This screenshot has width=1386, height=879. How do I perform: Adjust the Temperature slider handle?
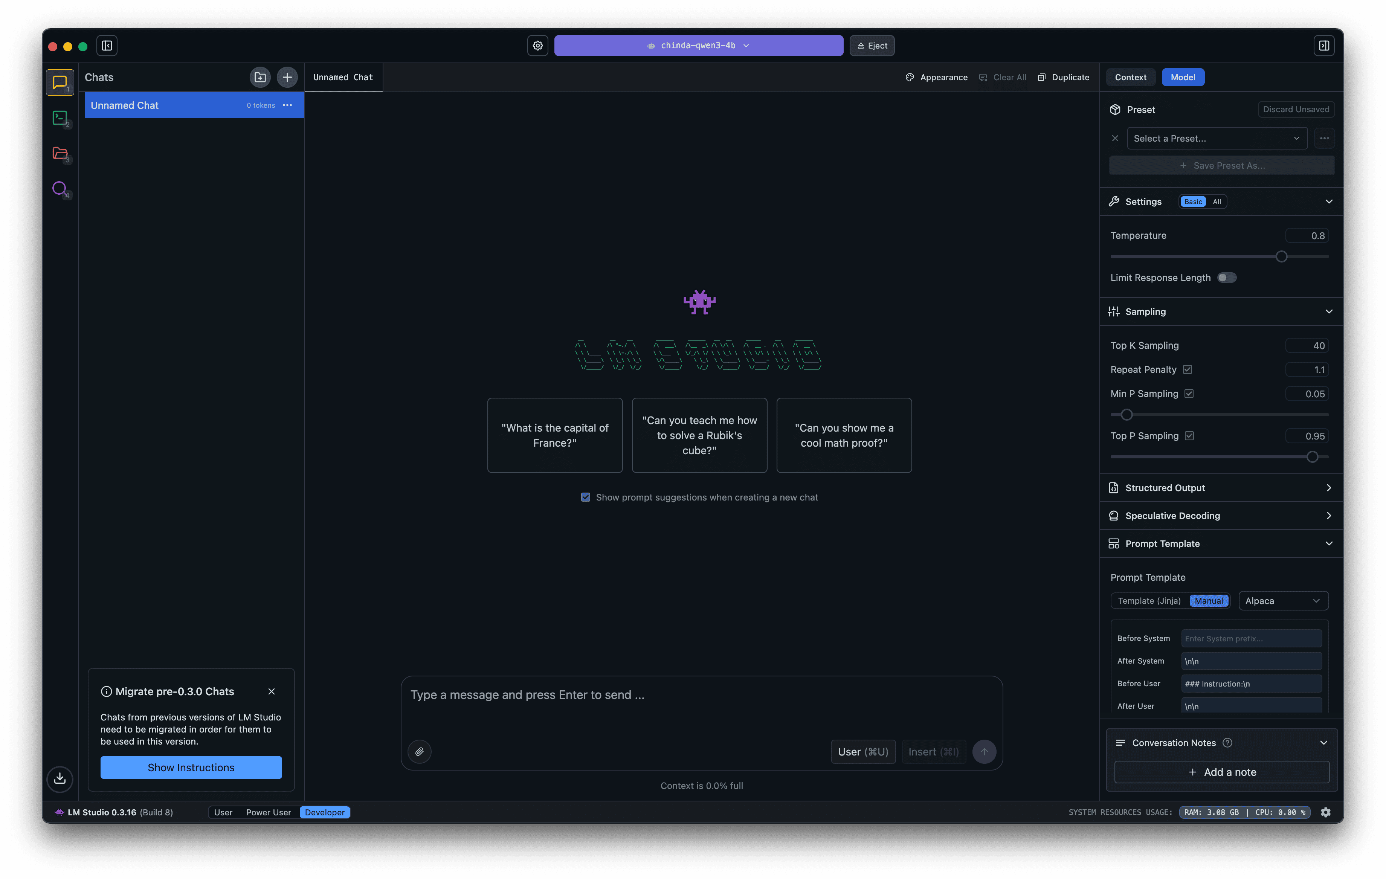(1281, 256)
